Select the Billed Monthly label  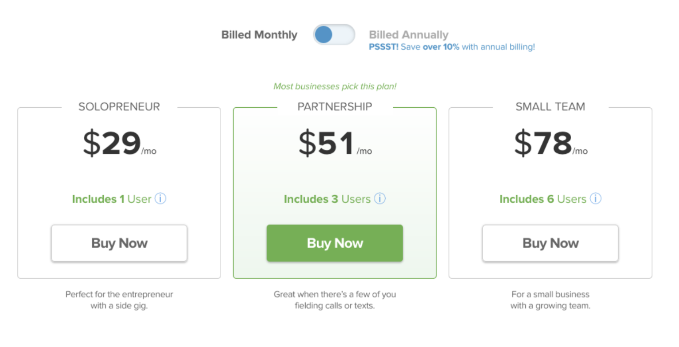pyautogui.click(x=259, y=35)
